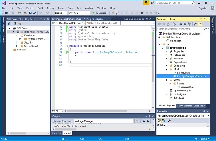
Task: Open the zoom 100 % dropdown
Action: pos(62,111)
